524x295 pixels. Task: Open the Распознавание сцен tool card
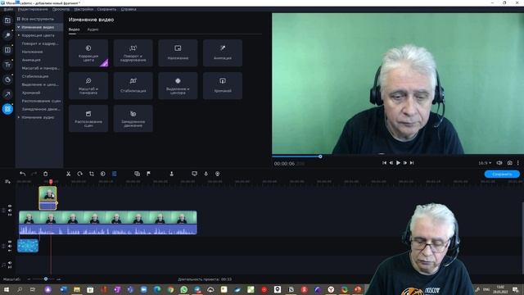pyautogui.click(x=88, y=118)
